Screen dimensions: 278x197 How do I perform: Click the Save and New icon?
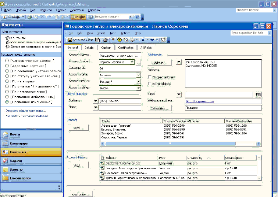pyautogui.click(x=97, y=40)
